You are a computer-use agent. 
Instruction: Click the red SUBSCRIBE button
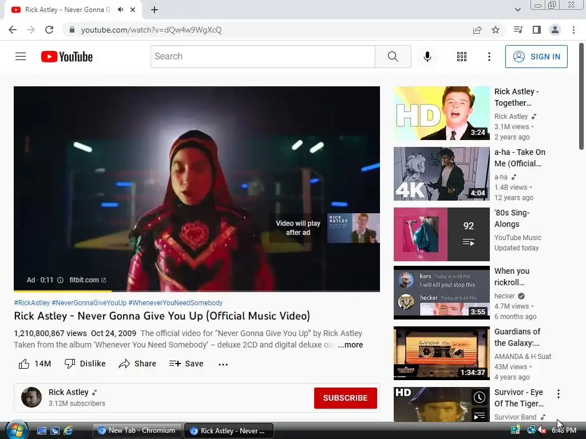[x=345, y=398]
